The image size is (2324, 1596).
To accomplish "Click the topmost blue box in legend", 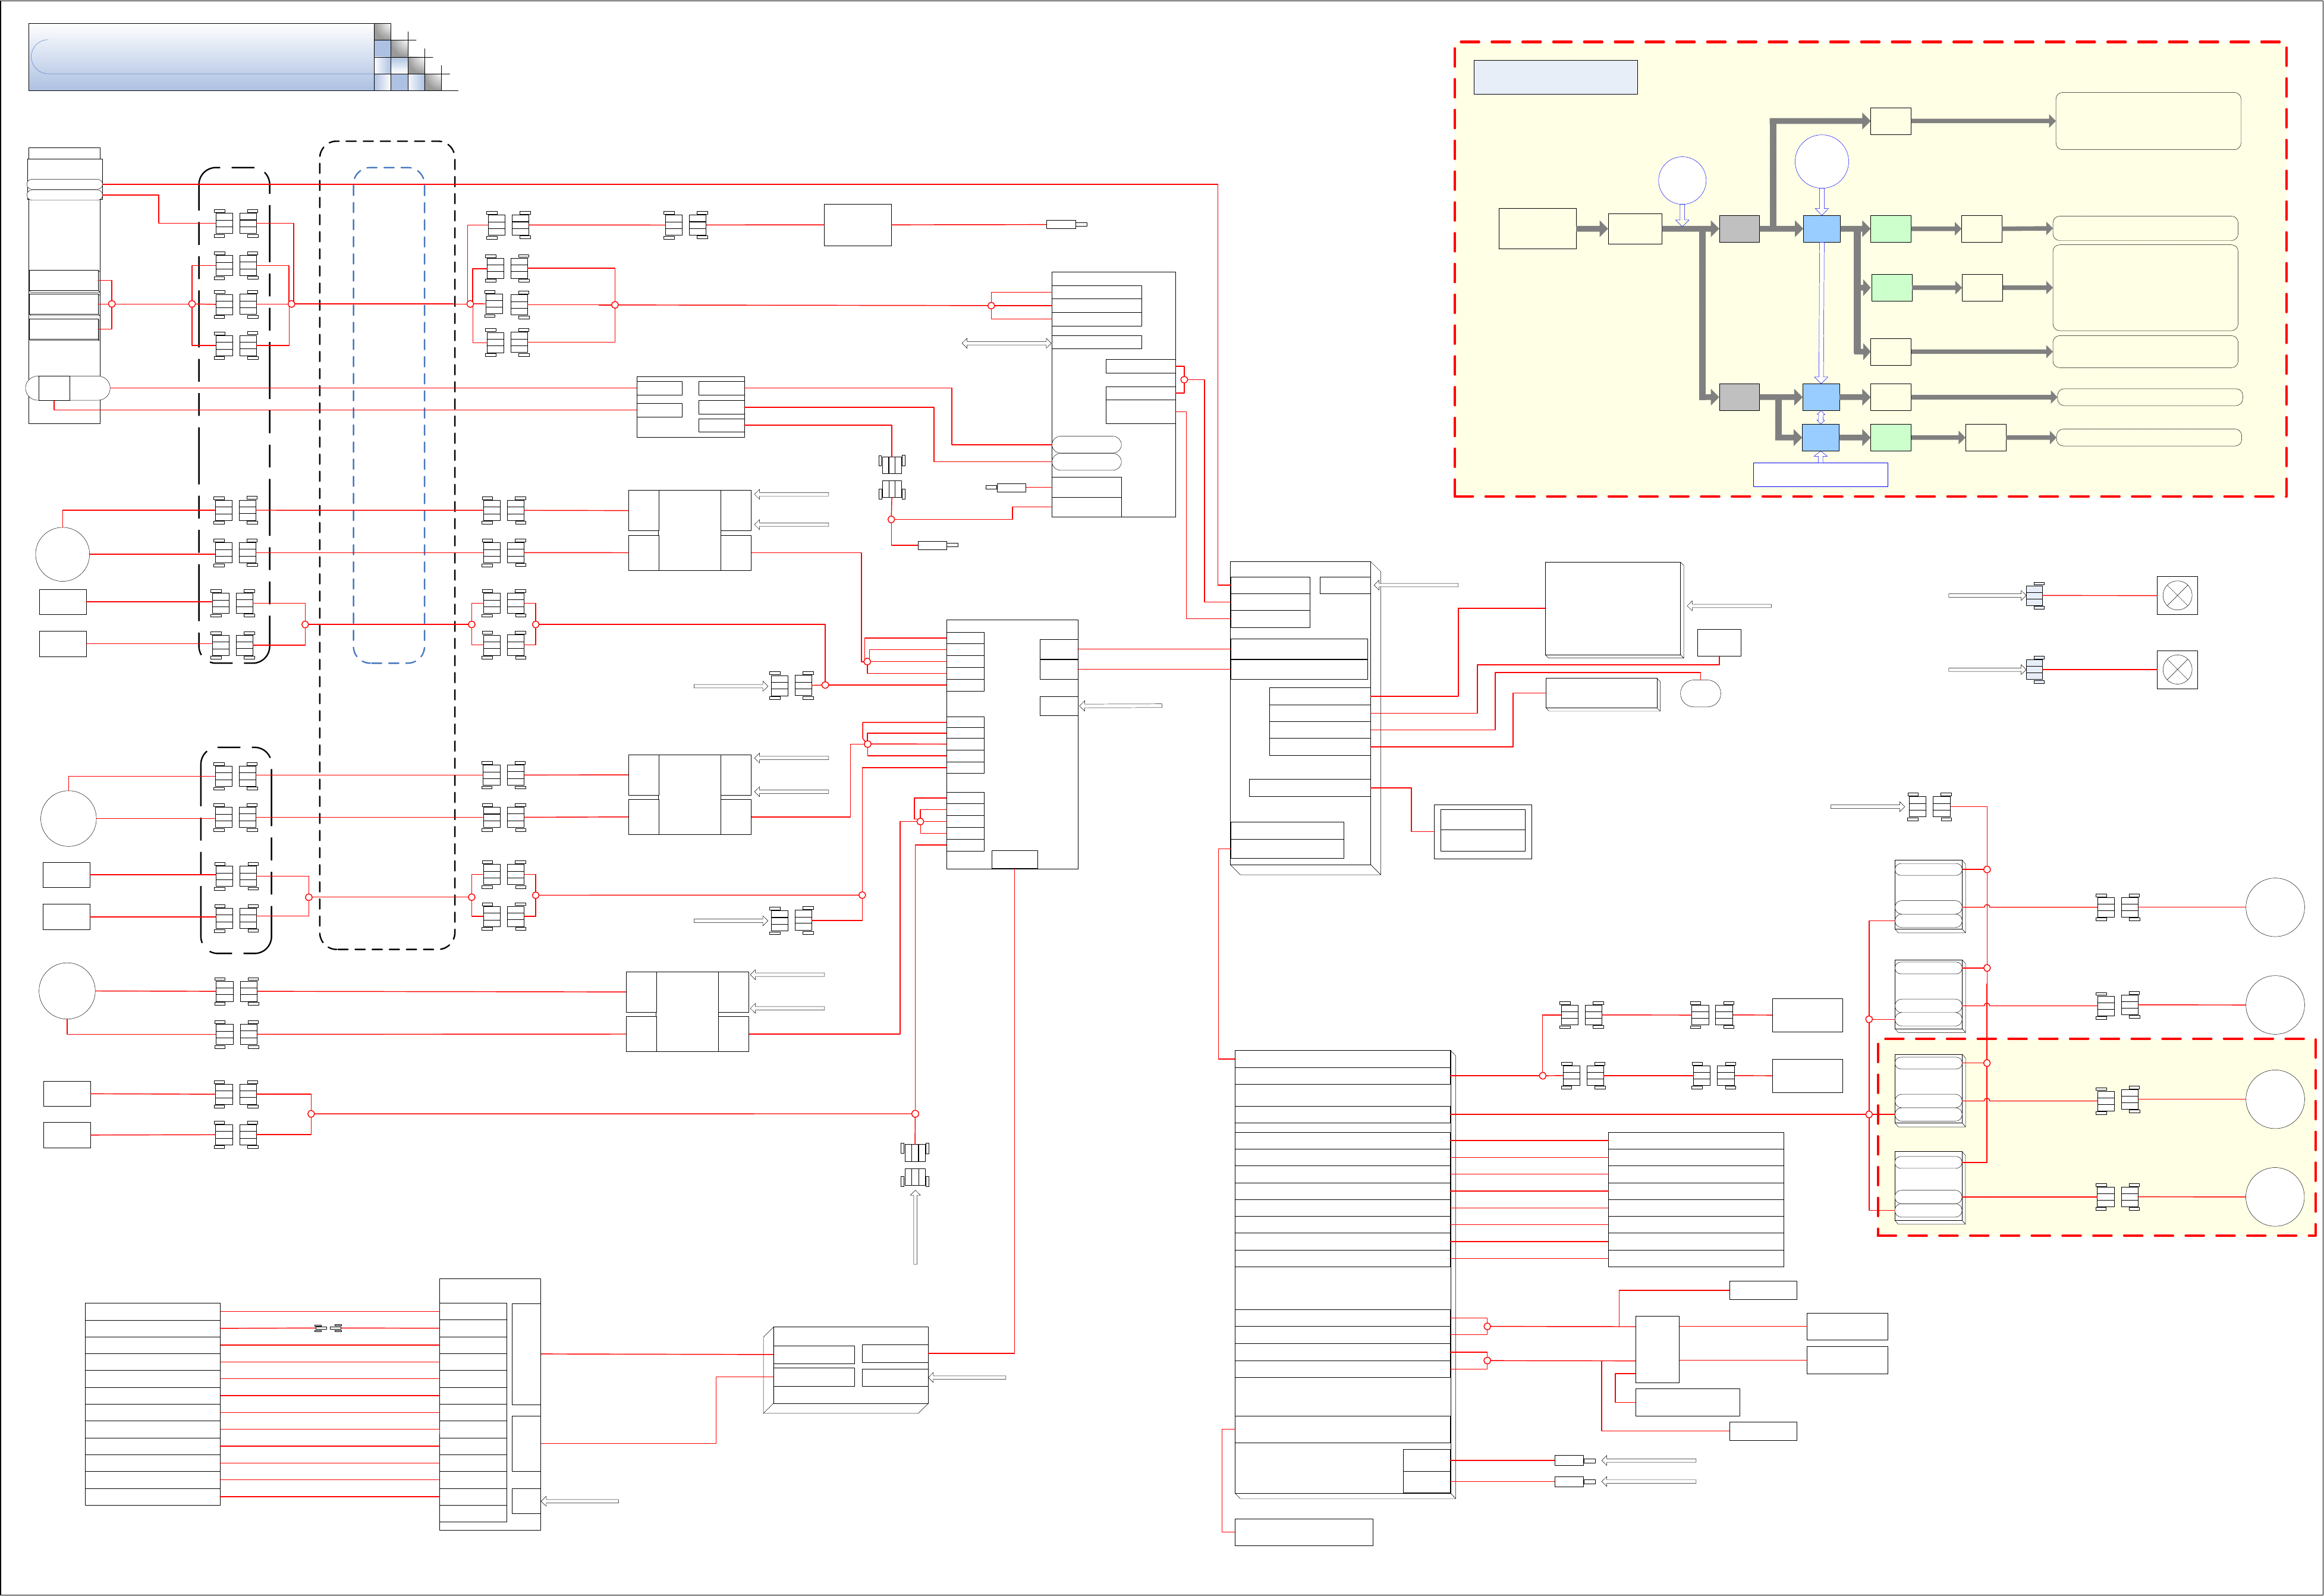I will tap(1821, 229).
